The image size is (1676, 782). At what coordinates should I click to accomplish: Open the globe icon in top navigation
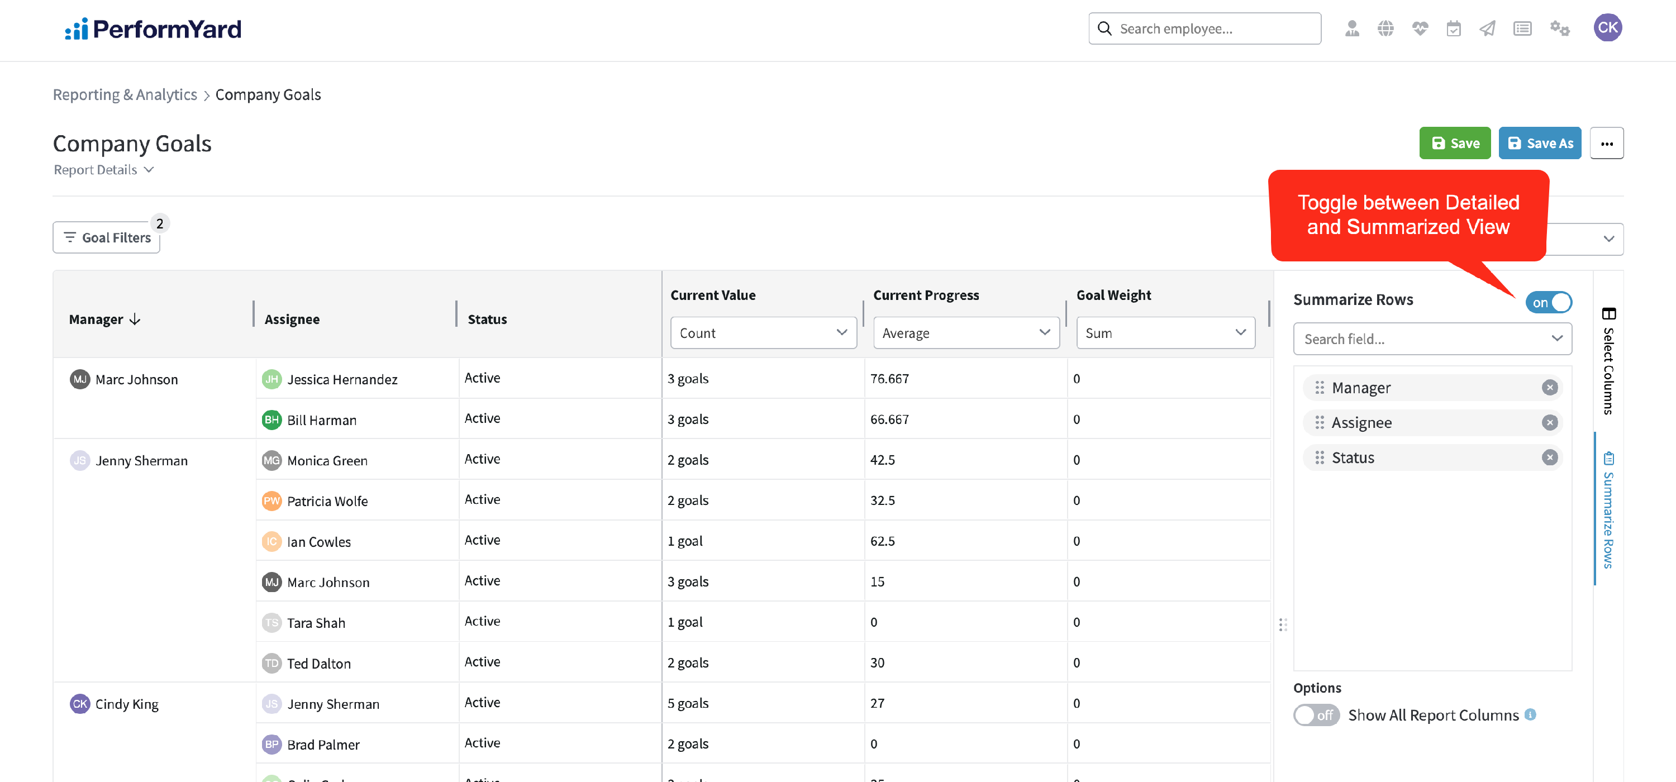point(1386,28)
